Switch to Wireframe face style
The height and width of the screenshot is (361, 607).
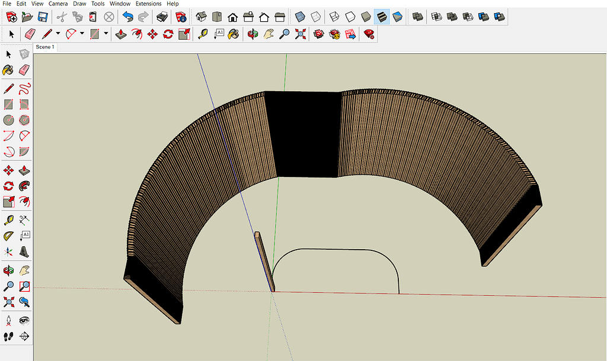tap(335, 17)
